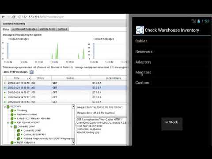Sort by the Method column header
This screenshot has width=212, height=159.
pyautogui.click(x=70, y=78)
